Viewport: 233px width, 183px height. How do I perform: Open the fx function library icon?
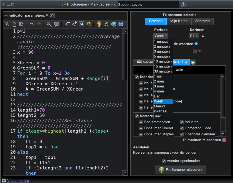106,24
